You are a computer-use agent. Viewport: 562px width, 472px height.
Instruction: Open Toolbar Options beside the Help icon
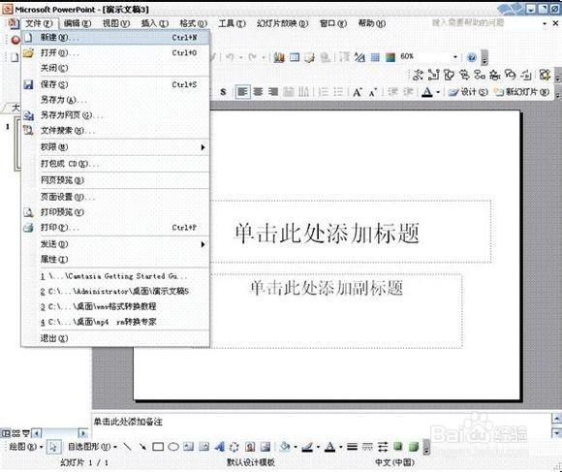tap(484, 58)
